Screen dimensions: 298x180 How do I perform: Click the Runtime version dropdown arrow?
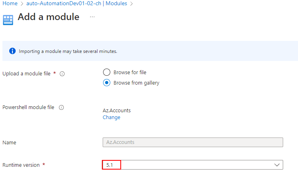(277, 165)
